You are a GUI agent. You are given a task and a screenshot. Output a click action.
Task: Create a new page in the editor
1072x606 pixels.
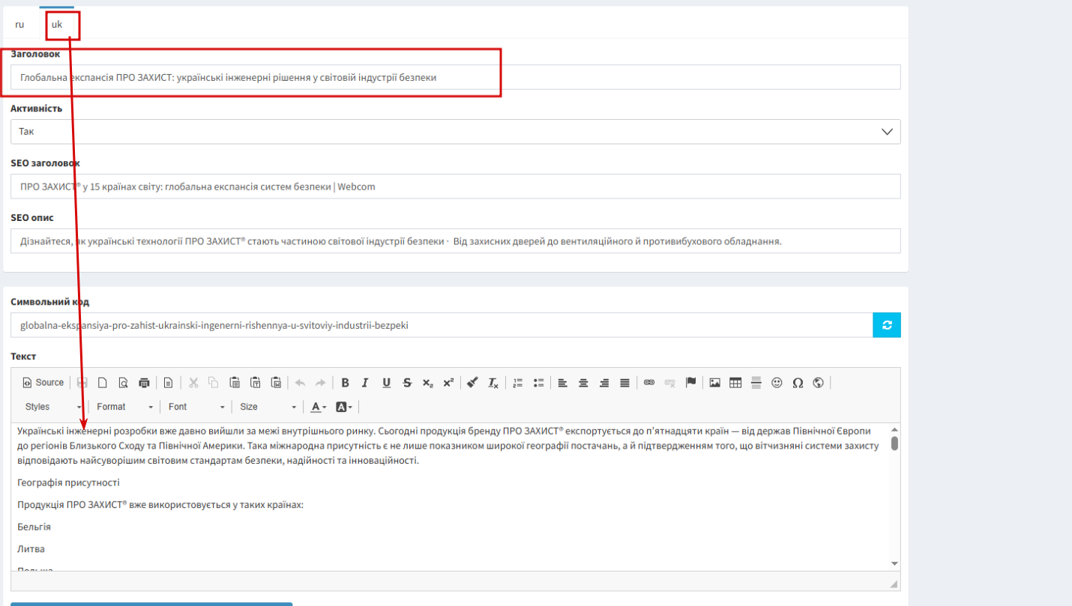click(x=103, y=383)
